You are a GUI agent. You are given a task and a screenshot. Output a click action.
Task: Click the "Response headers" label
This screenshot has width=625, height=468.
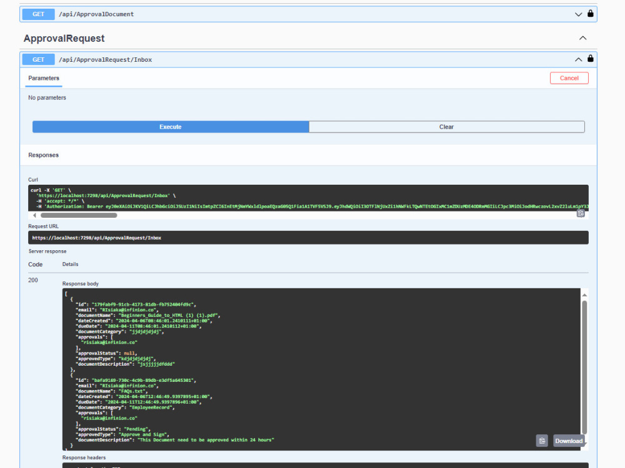click(84, 457)
